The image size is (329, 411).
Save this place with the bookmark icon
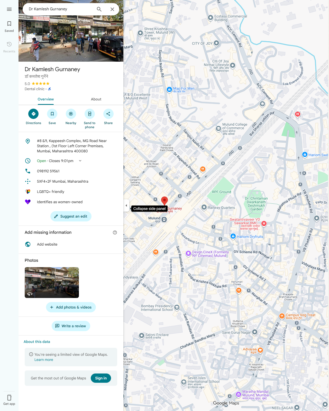pyautogui.click(x=52, y=114)
